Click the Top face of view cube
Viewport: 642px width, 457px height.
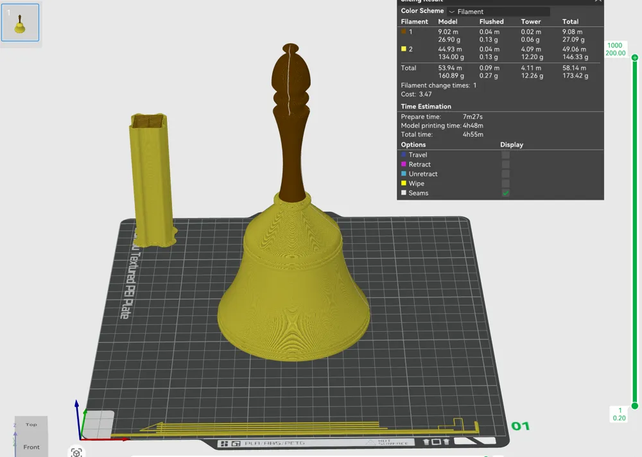pos(31,425)
